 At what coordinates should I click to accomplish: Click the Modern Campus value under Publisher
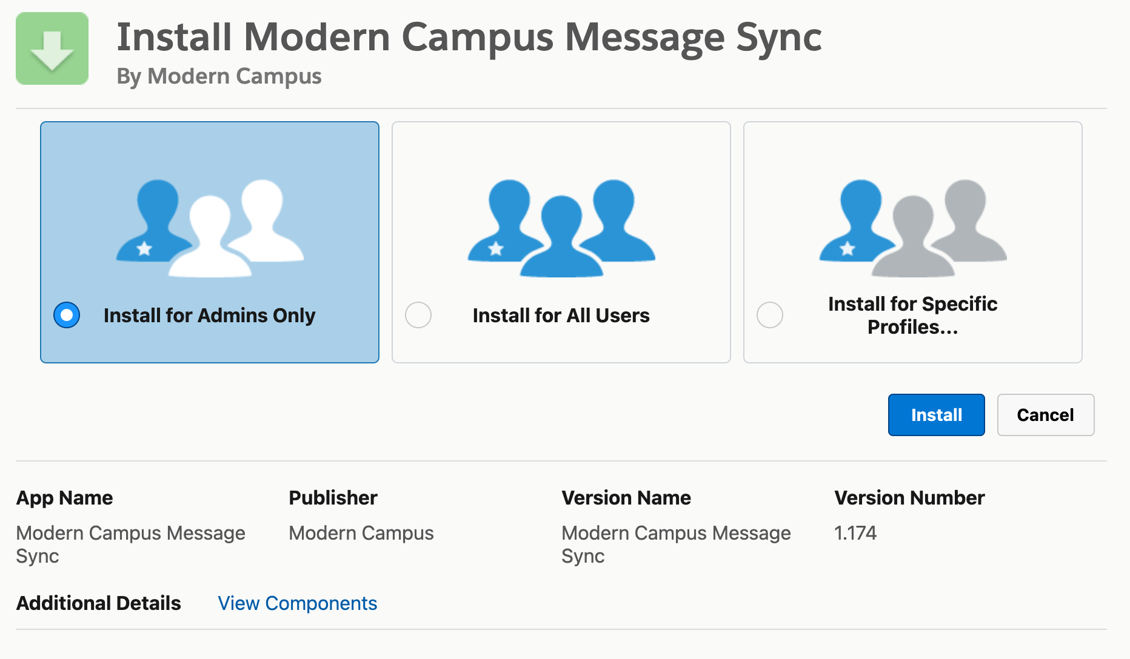point(361,533)
